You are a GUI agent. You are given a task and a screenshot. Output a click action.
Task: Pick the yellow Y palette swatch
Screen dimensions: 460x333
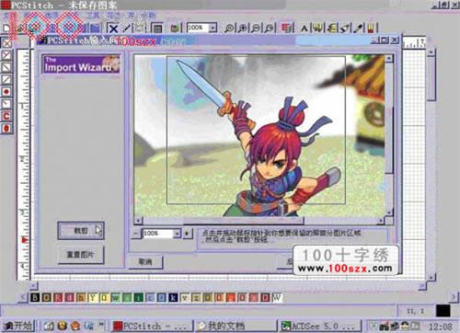pos(92,297)
